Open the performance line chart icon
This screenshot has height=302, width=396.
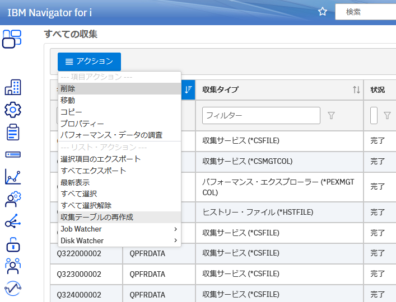click(13, 177)
